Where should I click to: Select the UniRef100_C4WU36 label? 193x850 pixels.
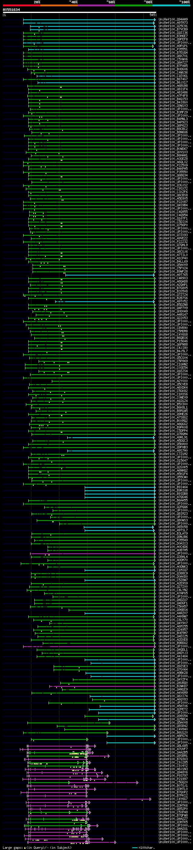[x=173, y=73]
